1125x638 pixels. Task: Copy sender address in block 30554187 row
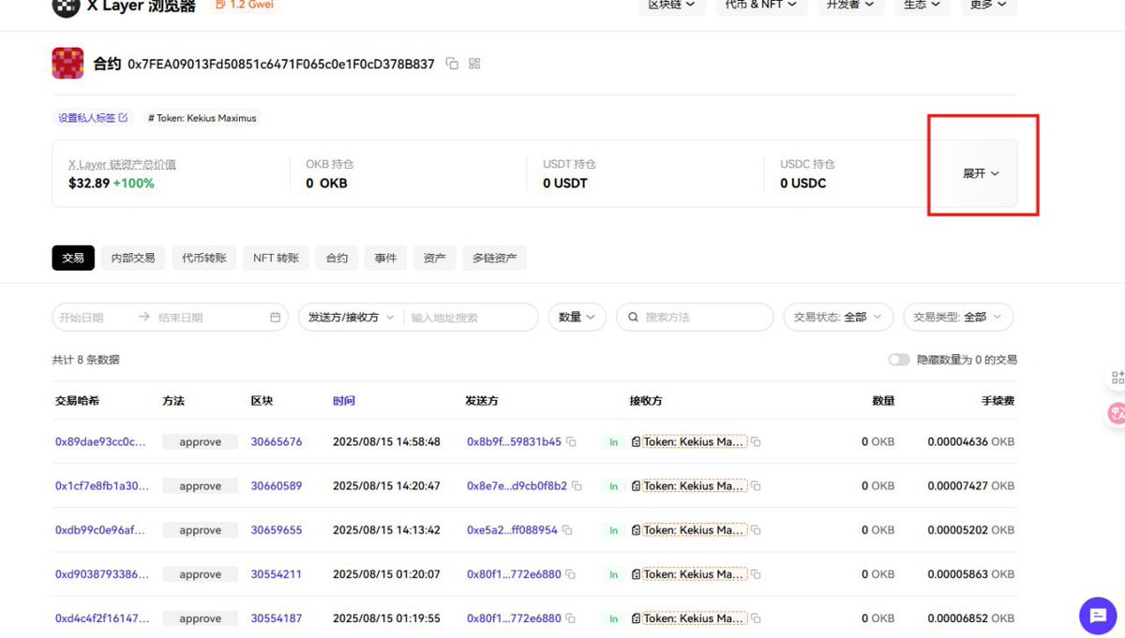571,618
